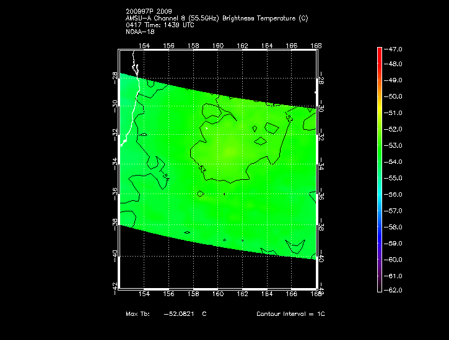Click the 168 longitude label on top axis
The width and height of the screenshot is (449, 340).
coord(316,45)
